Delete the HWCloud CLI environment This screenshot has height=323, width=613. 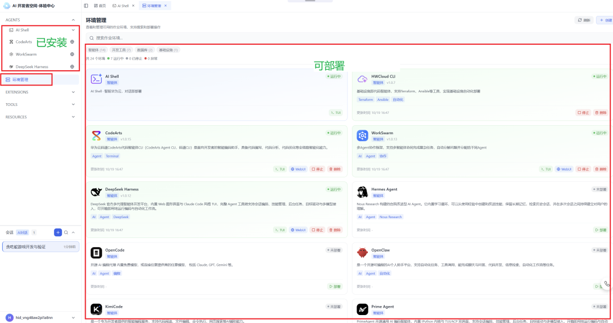(x=601, y=113)
